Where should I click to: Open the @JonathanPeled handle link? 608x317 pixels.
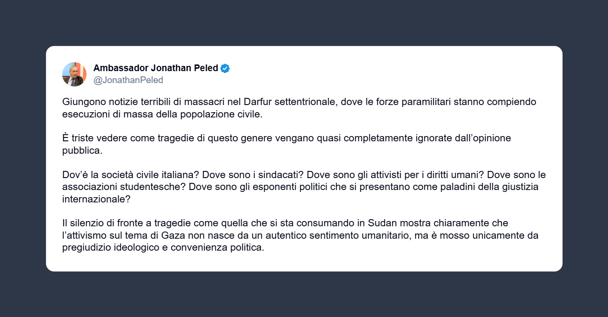point(128,80)
